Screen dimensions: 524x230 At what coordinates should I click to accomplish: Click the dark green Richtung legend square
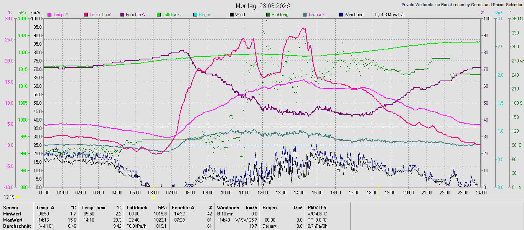tap(268, 15)
